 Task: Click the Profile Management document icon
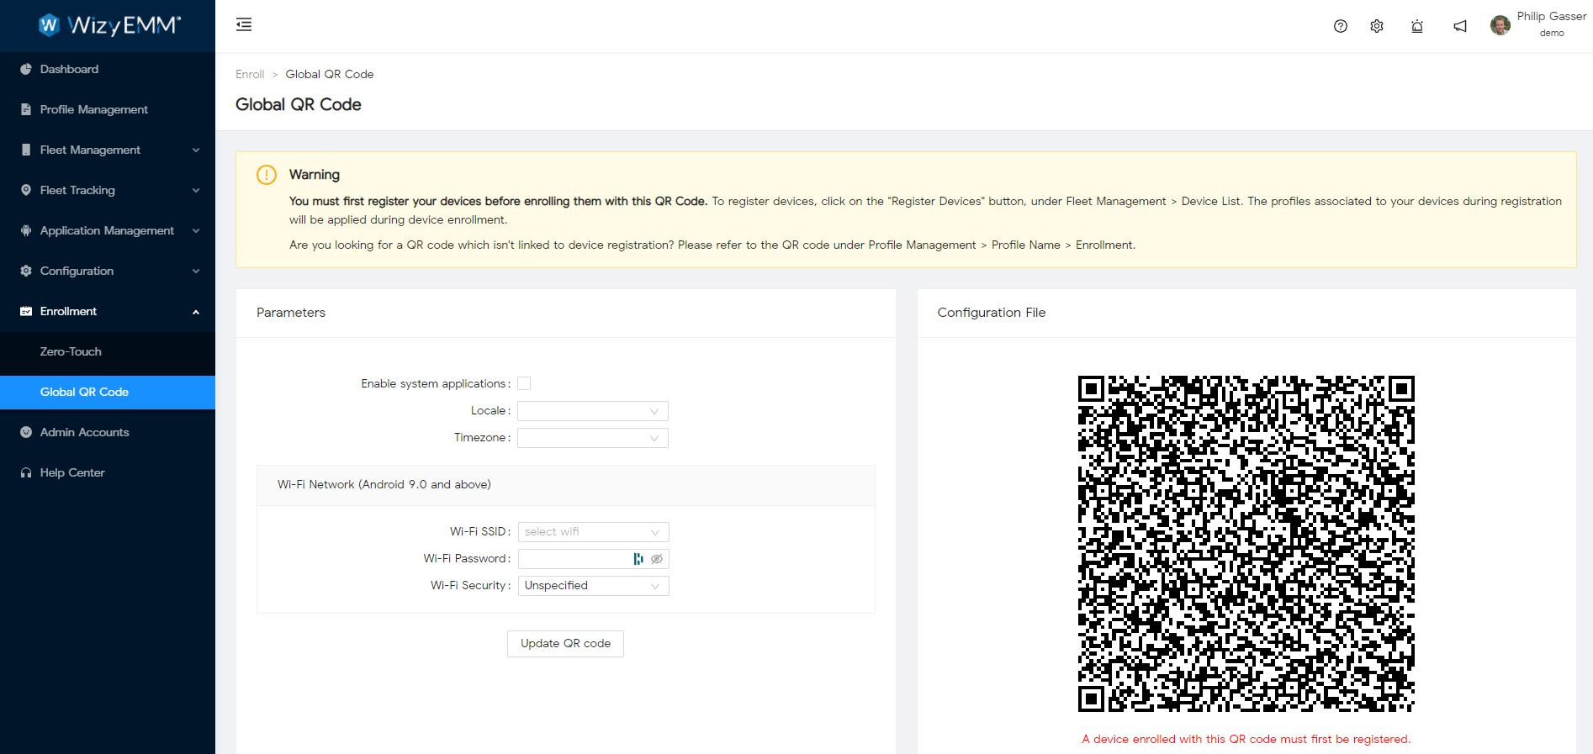point(26,109)
